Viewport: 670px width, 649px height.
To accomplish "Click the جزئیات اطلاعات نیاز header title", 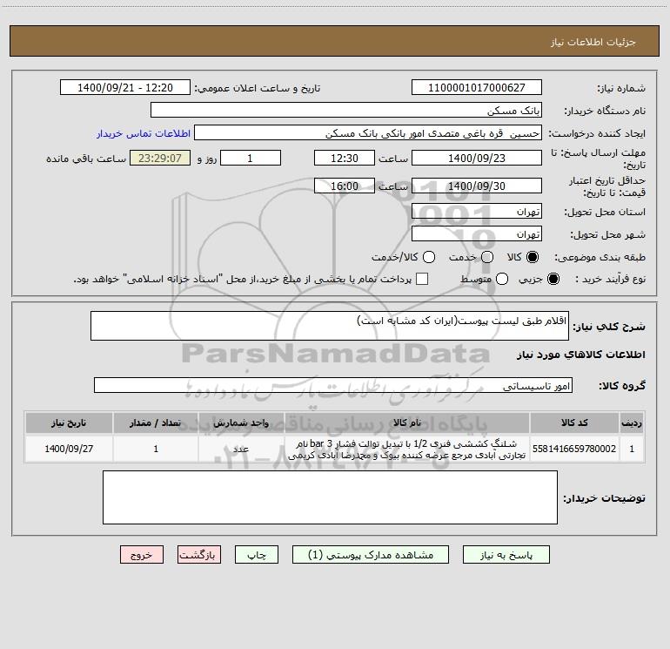I will pyautogui.click(x=593, y=42).
